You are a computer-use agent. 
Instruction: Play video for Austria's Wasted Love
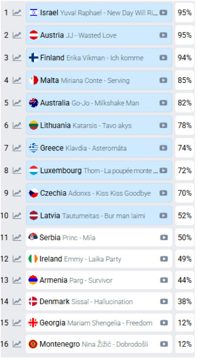[x=163, y=35]
